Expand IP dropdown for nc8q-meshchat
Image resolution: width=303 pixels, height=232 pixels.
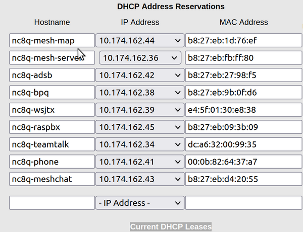click(x=140, y=179)
